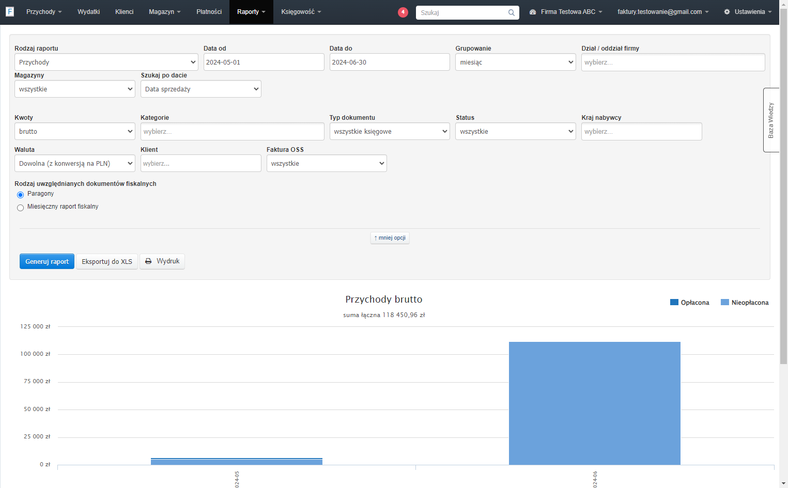Image resolution: width=788 pixels, height=488 pixels.
Task: Click the Data do date field
Action: pyautogui.click(x=390, y=62)
